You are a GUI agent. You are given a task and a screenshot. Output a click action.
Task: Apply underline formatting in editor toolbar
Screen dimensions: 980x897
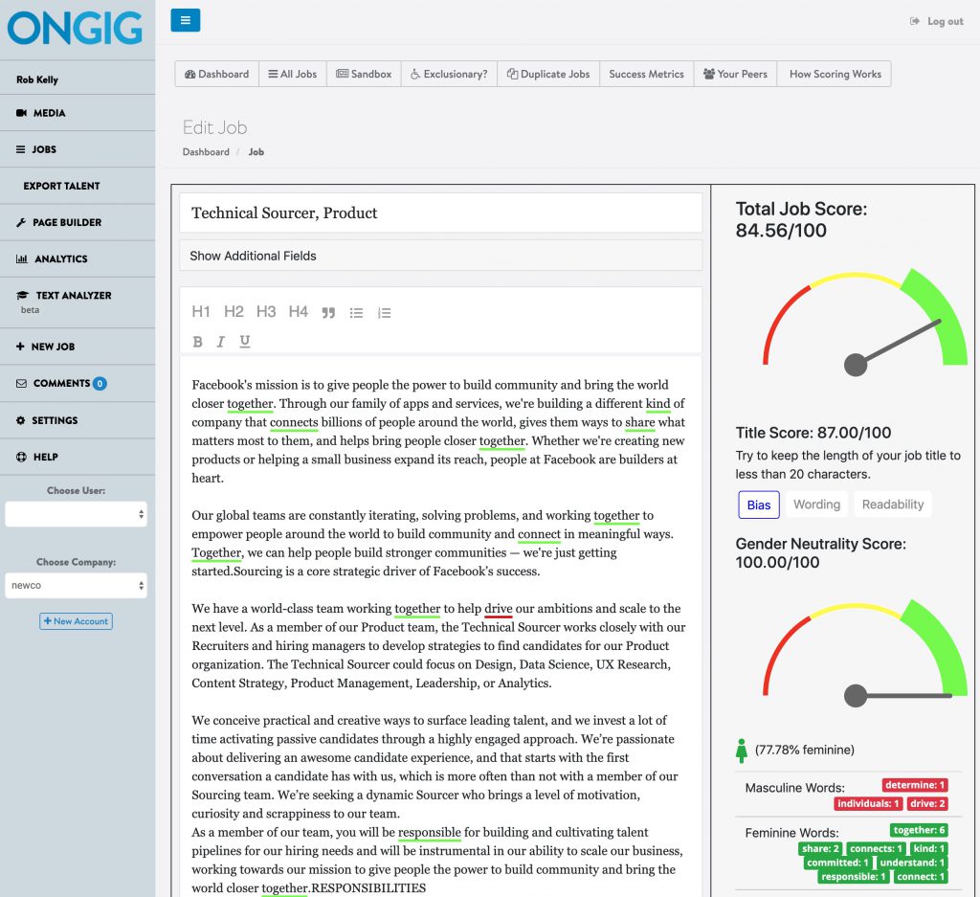[245, 342]
